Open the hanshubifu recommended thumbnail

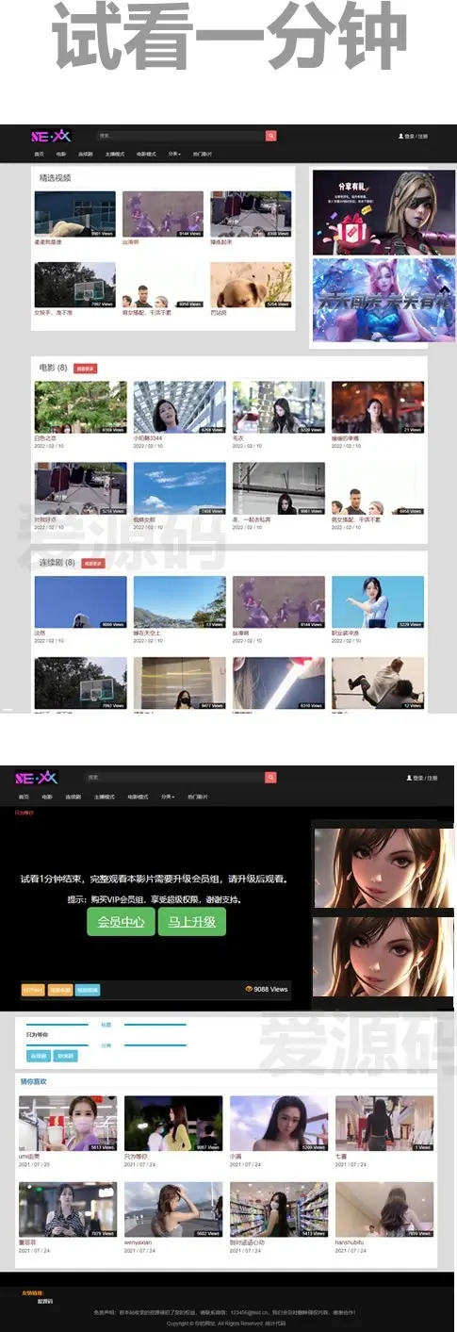pos(384,1210)
